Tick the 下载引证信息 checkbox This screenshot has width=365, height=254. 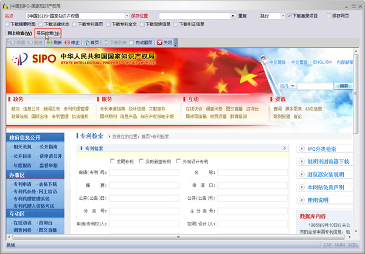[x=176, y=24]
